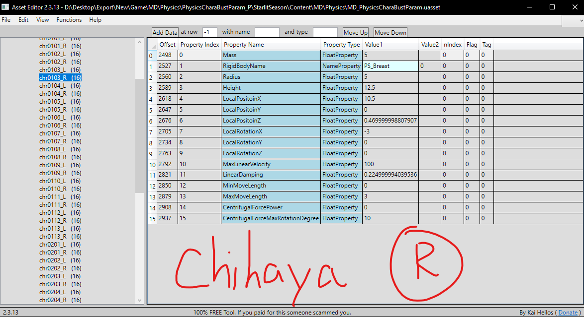Click the Value1 column header
The height and width of the screenshot is (317, 584).
point(390,45)
